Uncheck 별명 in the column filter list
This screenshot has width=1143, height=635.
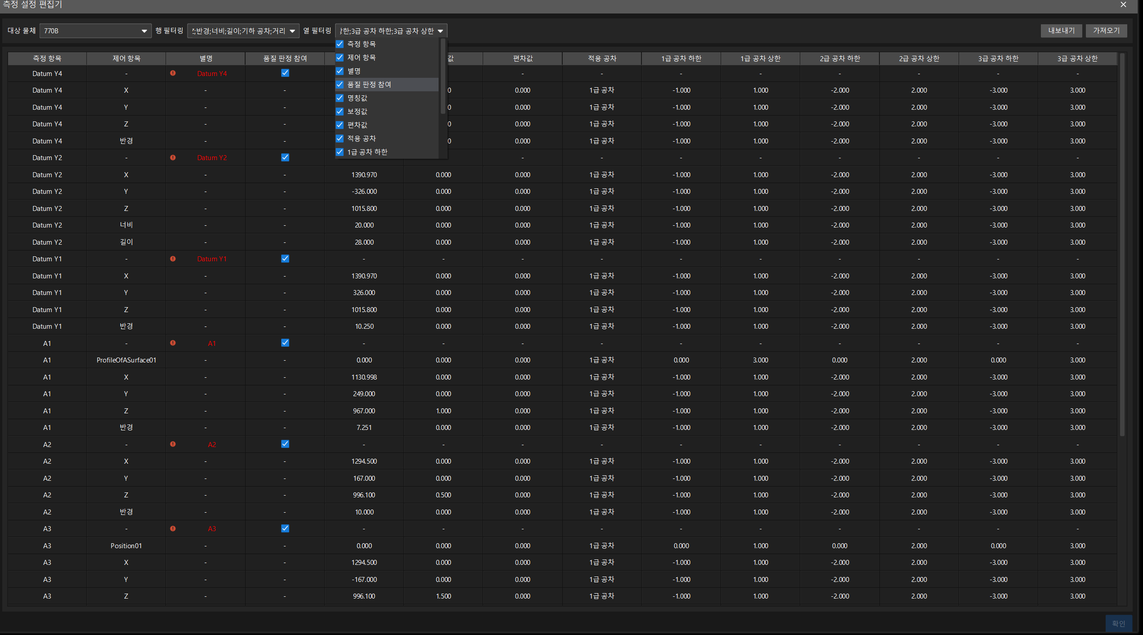click(x=340, y=71)
